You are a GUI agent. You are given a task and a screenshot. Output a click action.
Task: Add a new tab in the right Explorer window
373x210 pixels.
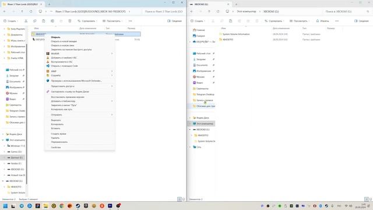click(x=236, y=4)
